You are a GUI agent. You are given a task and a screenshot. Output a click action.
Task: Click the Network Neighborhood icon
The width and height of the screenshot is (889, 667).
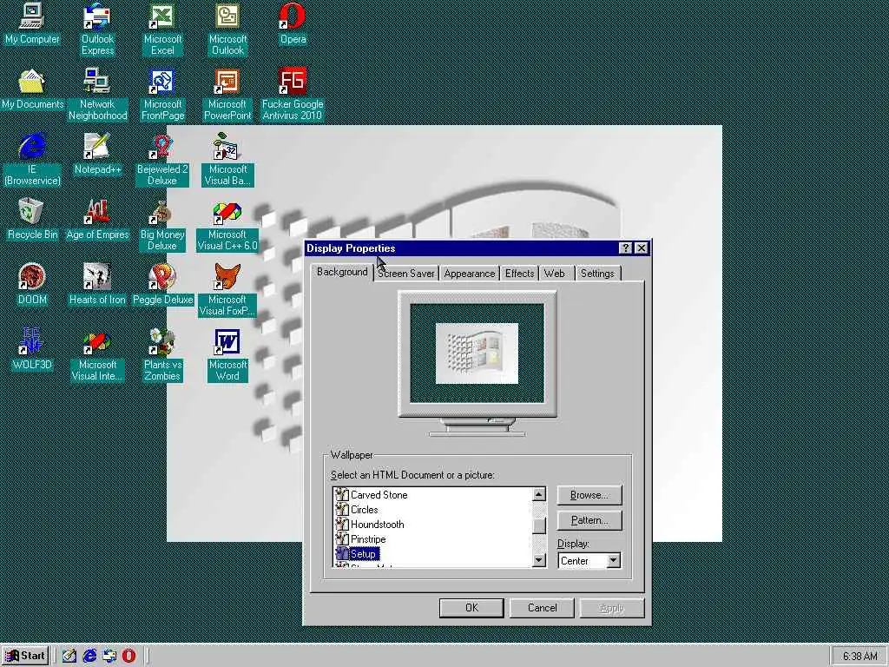[97, 94]
